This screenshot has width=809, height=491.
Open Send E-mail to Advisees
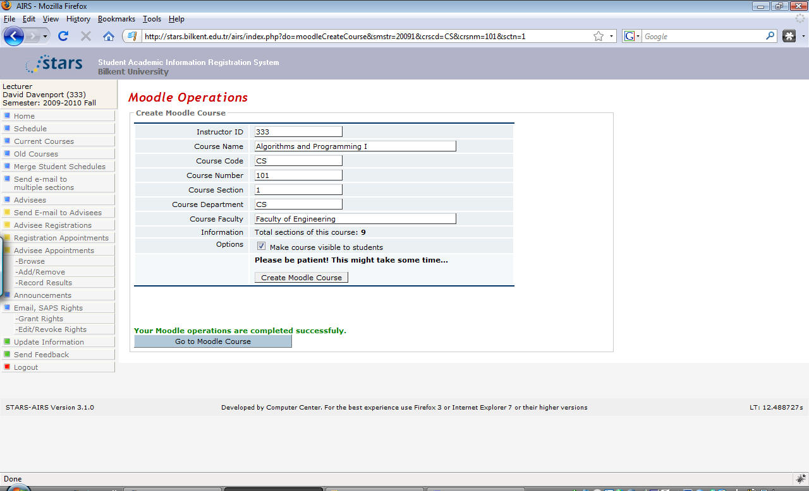59,213
